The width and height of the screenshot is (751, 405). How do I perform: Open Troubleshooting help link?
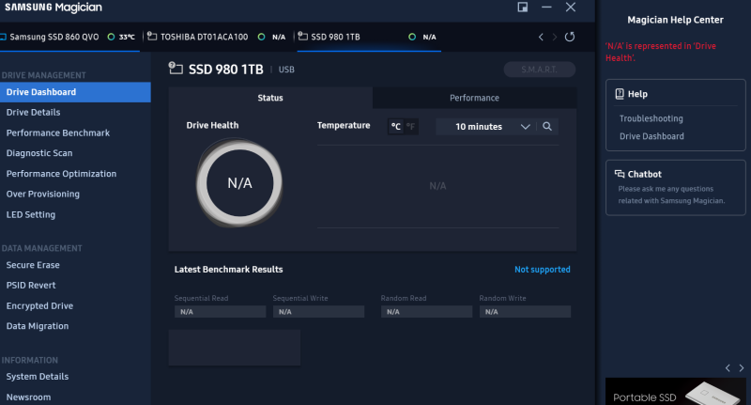(x=651, y=118)
